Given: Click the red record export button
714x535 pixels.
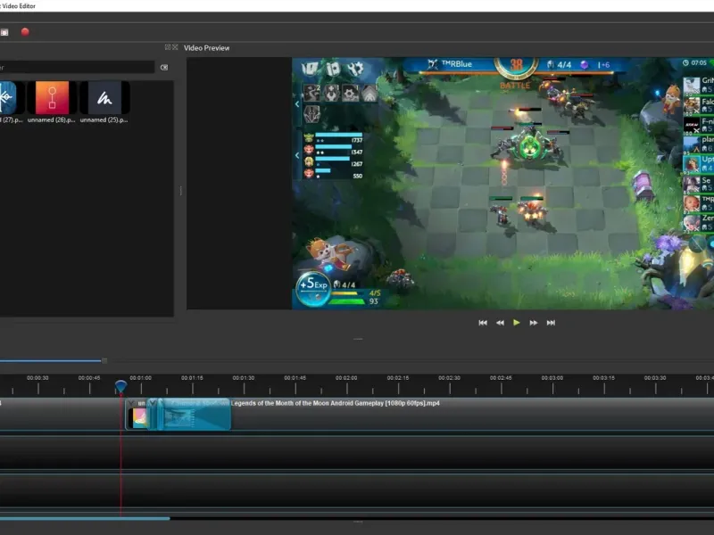Looking at the screenshot, I should click(25, 32).
